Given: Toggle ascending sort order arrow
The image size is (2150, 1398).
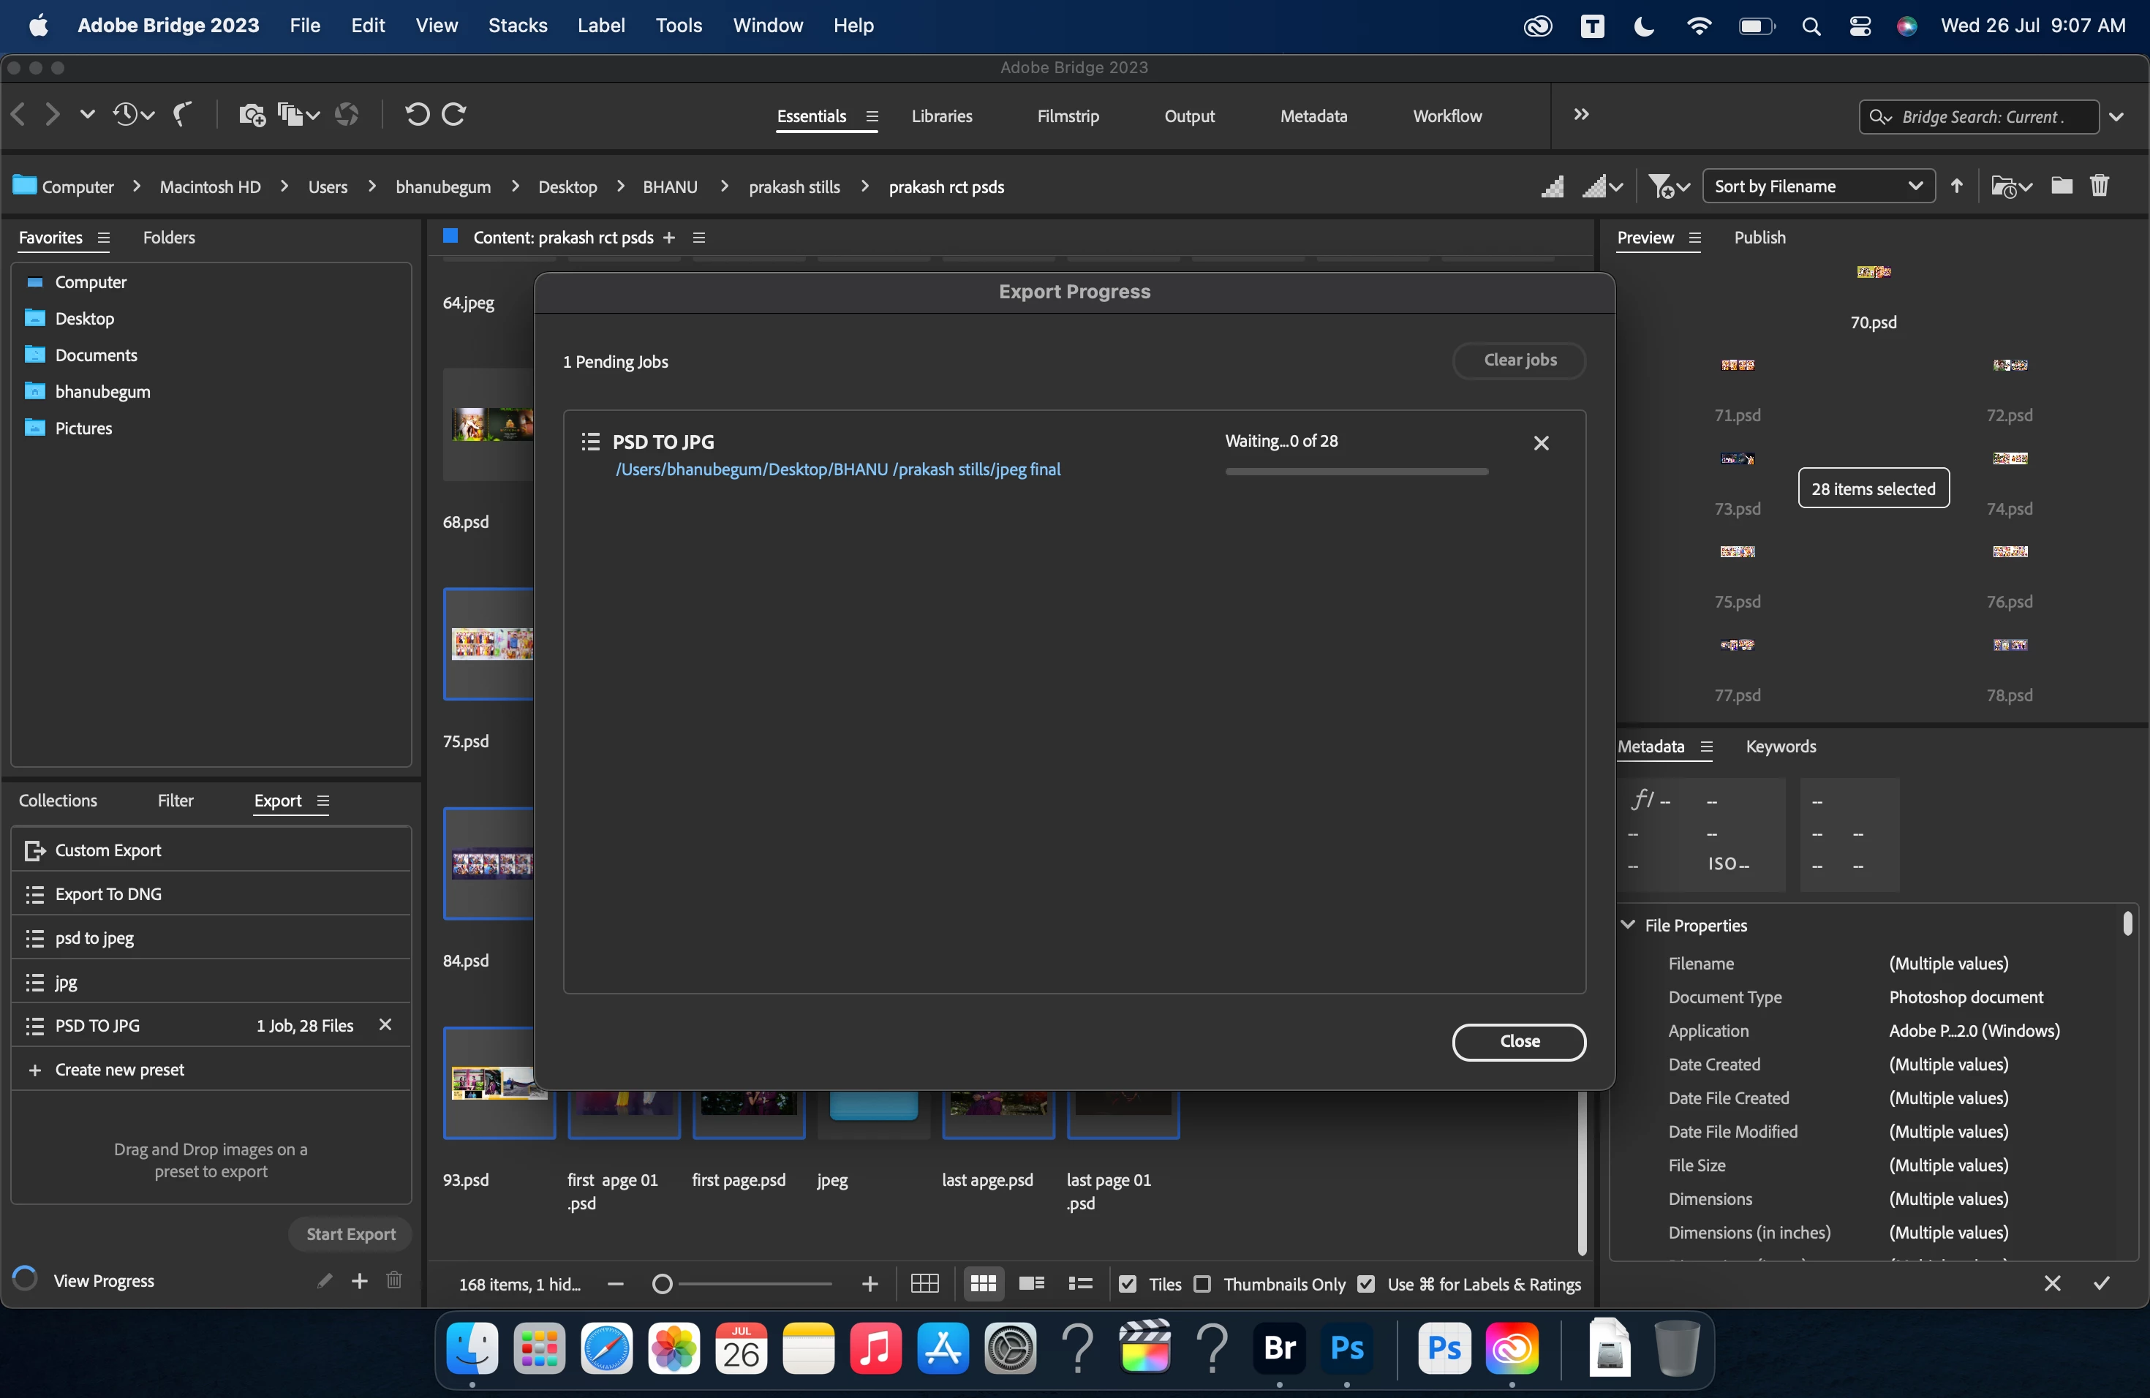Looking at the screenshot, I should pyautogui.click(x=1957, y=186).
